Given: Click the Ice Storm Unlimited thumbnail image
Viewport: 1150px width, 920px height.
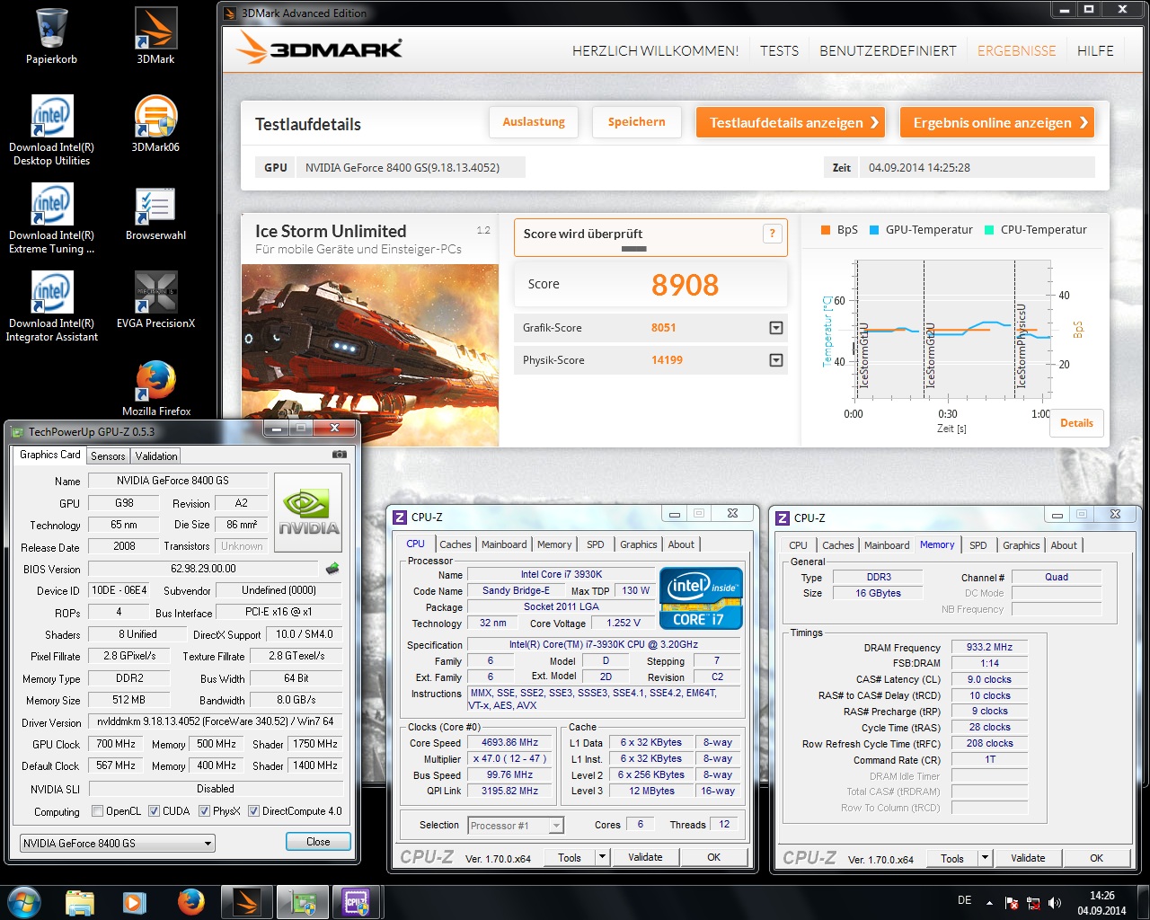Looking at the screenshot, I should [x=370, y=355].
